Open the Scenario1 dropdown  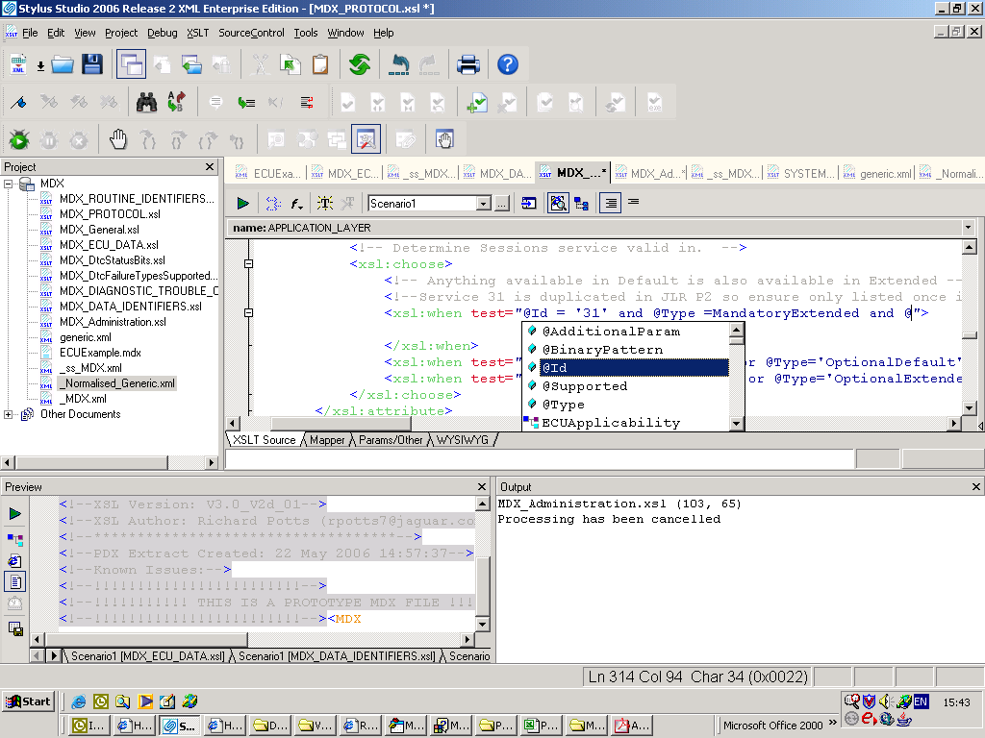click(484, 204)
